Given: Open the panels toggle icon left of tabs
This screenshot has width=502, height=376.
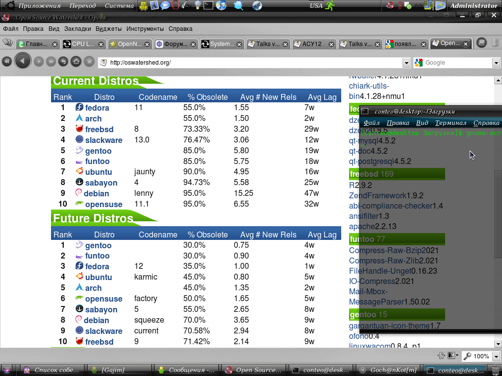Looking at the screenshot, I should [x=7, y=43].
